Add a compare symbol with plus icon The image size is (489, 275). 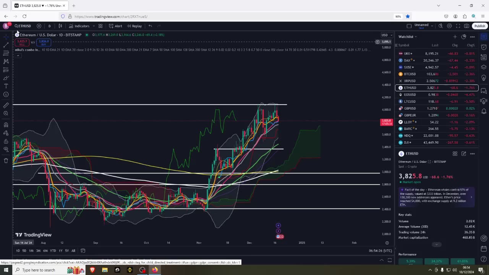(x=39, y=26)
